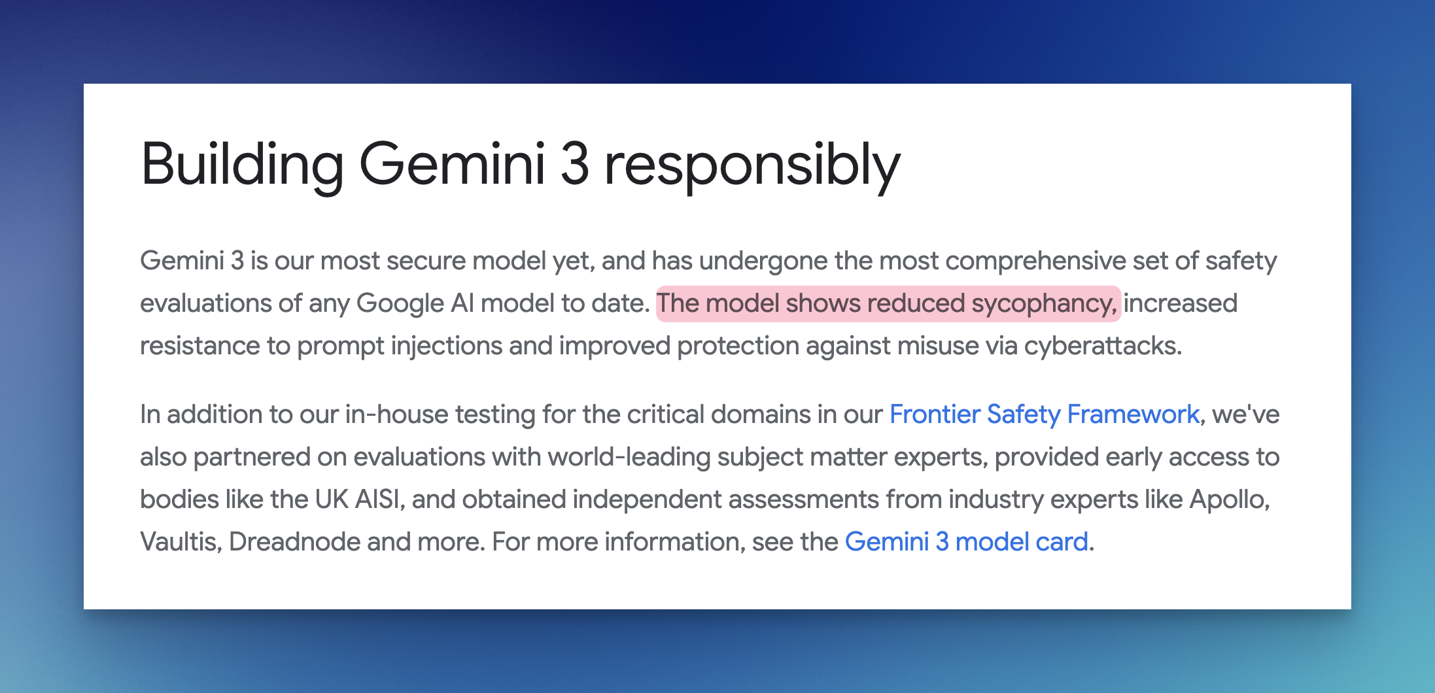
Task: Click the 'Building Gemini 3 responsibly' heading
Action: click(x=520, y=165)
